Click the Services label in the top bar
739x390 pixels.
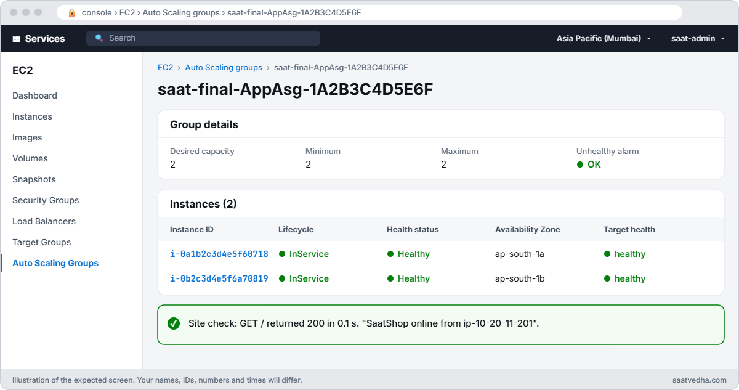(x=45, y=38)
